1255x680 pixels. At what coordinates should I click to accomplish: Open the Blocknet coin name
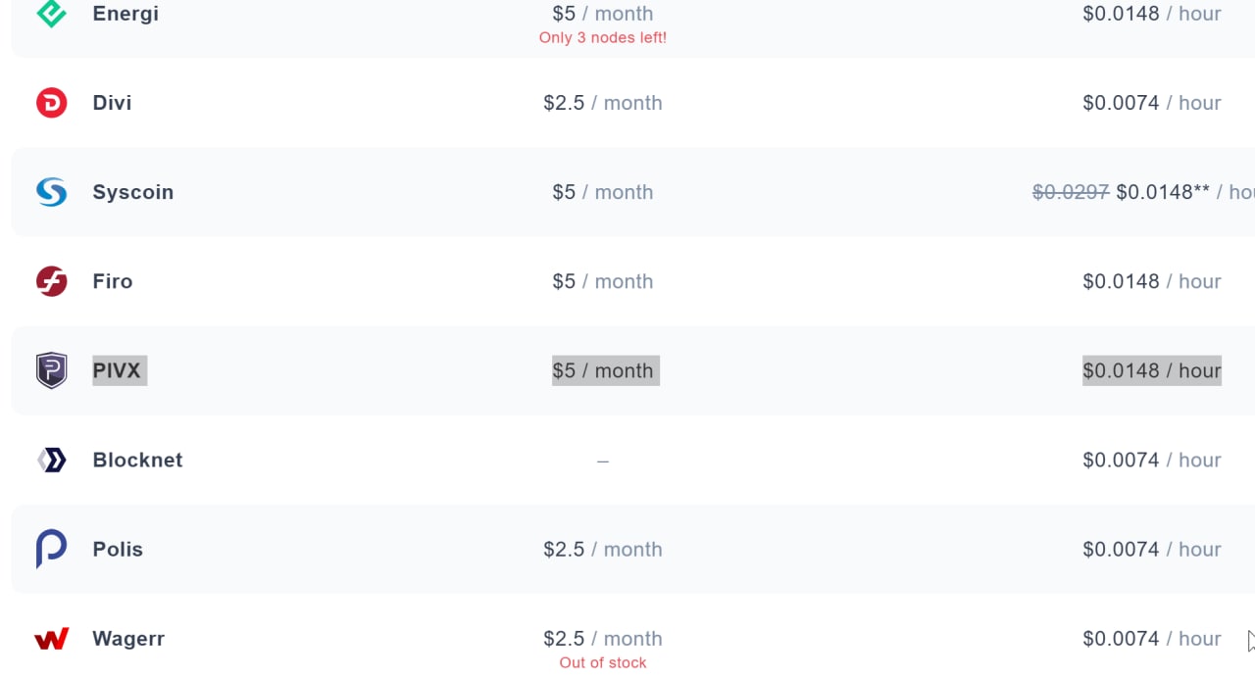tap(137, 460)
